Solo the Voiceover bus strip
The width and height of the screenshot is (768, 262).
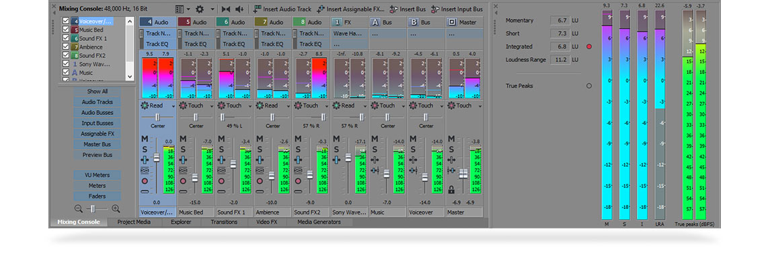[x=413, y=149]
